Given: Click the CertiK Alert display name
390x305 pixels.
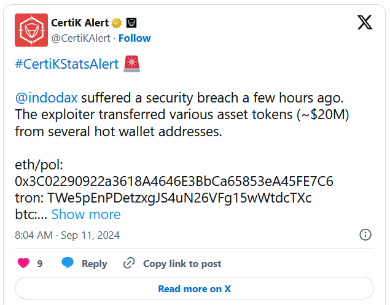Looking at the screenshot, I should tap(80, 23).
